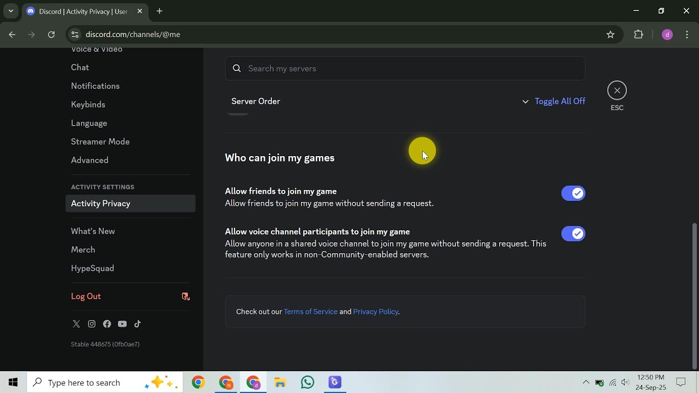The height and width of the screenshot is (393, 699).
Task: Open Discord's TikTok icon link
Action: [x=138, y=324]
